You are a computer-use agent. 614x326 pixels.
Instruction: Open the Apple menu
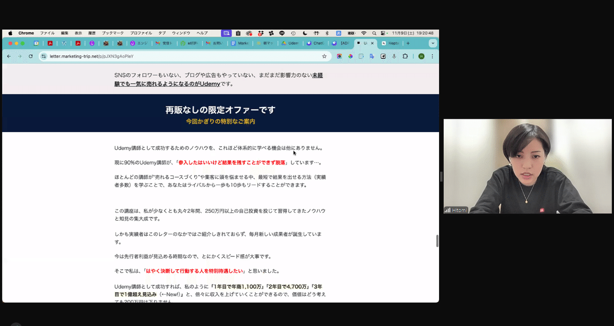pyautogui.click(x=10, y=33)
